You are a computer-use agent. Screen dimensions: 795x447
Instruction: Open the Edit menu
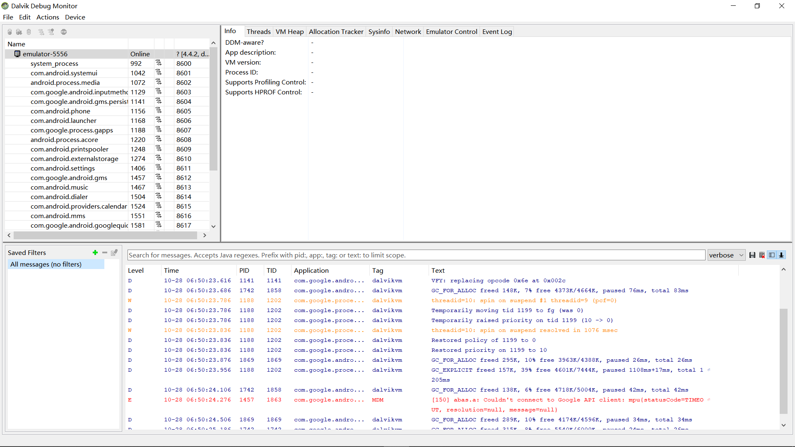(25, 17)
